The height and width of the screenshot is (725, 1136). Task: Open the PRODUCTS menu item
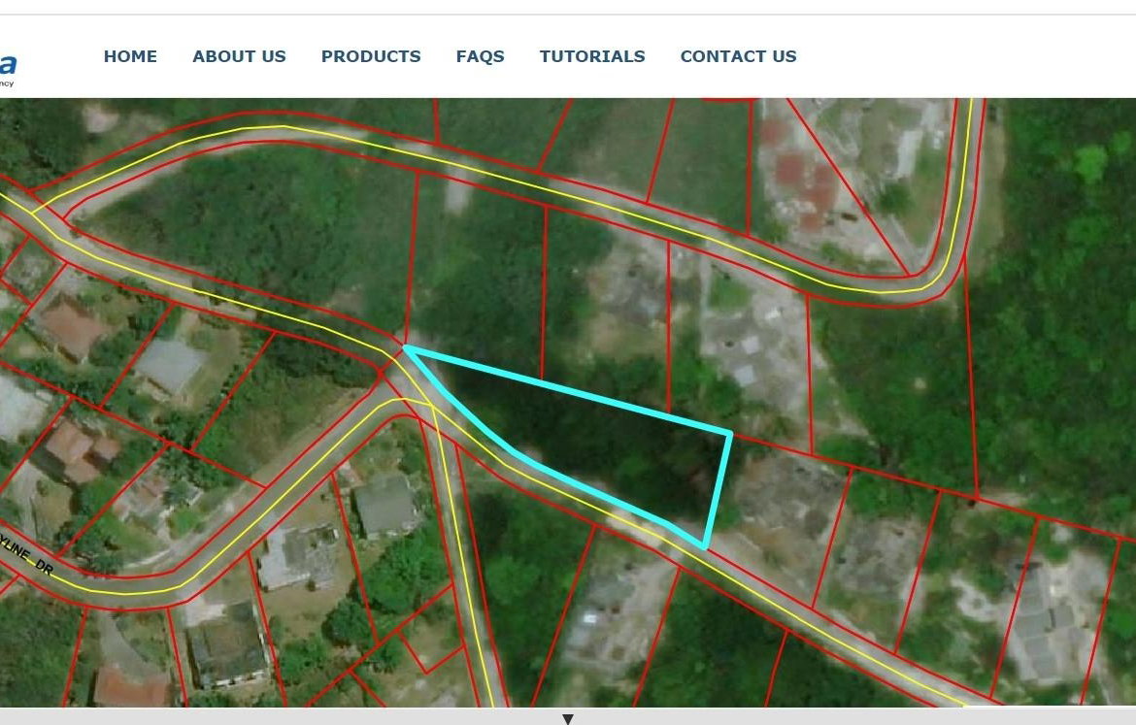[x=371, y=56]
